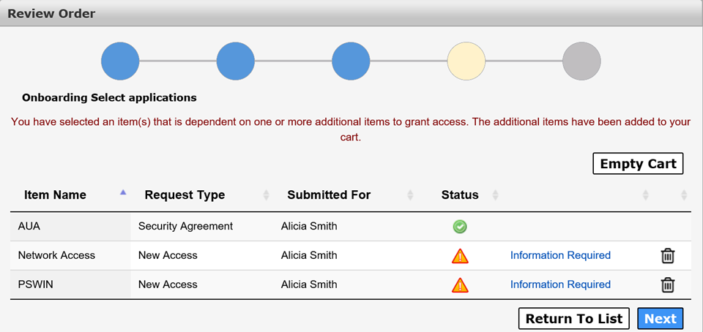Select the second blue progress step circle
The image size is (703, 332).
[235, 61]
